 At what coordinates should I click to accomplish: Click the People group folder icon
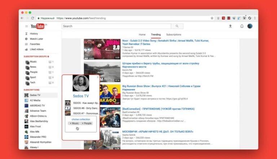[x=27, y=73]
